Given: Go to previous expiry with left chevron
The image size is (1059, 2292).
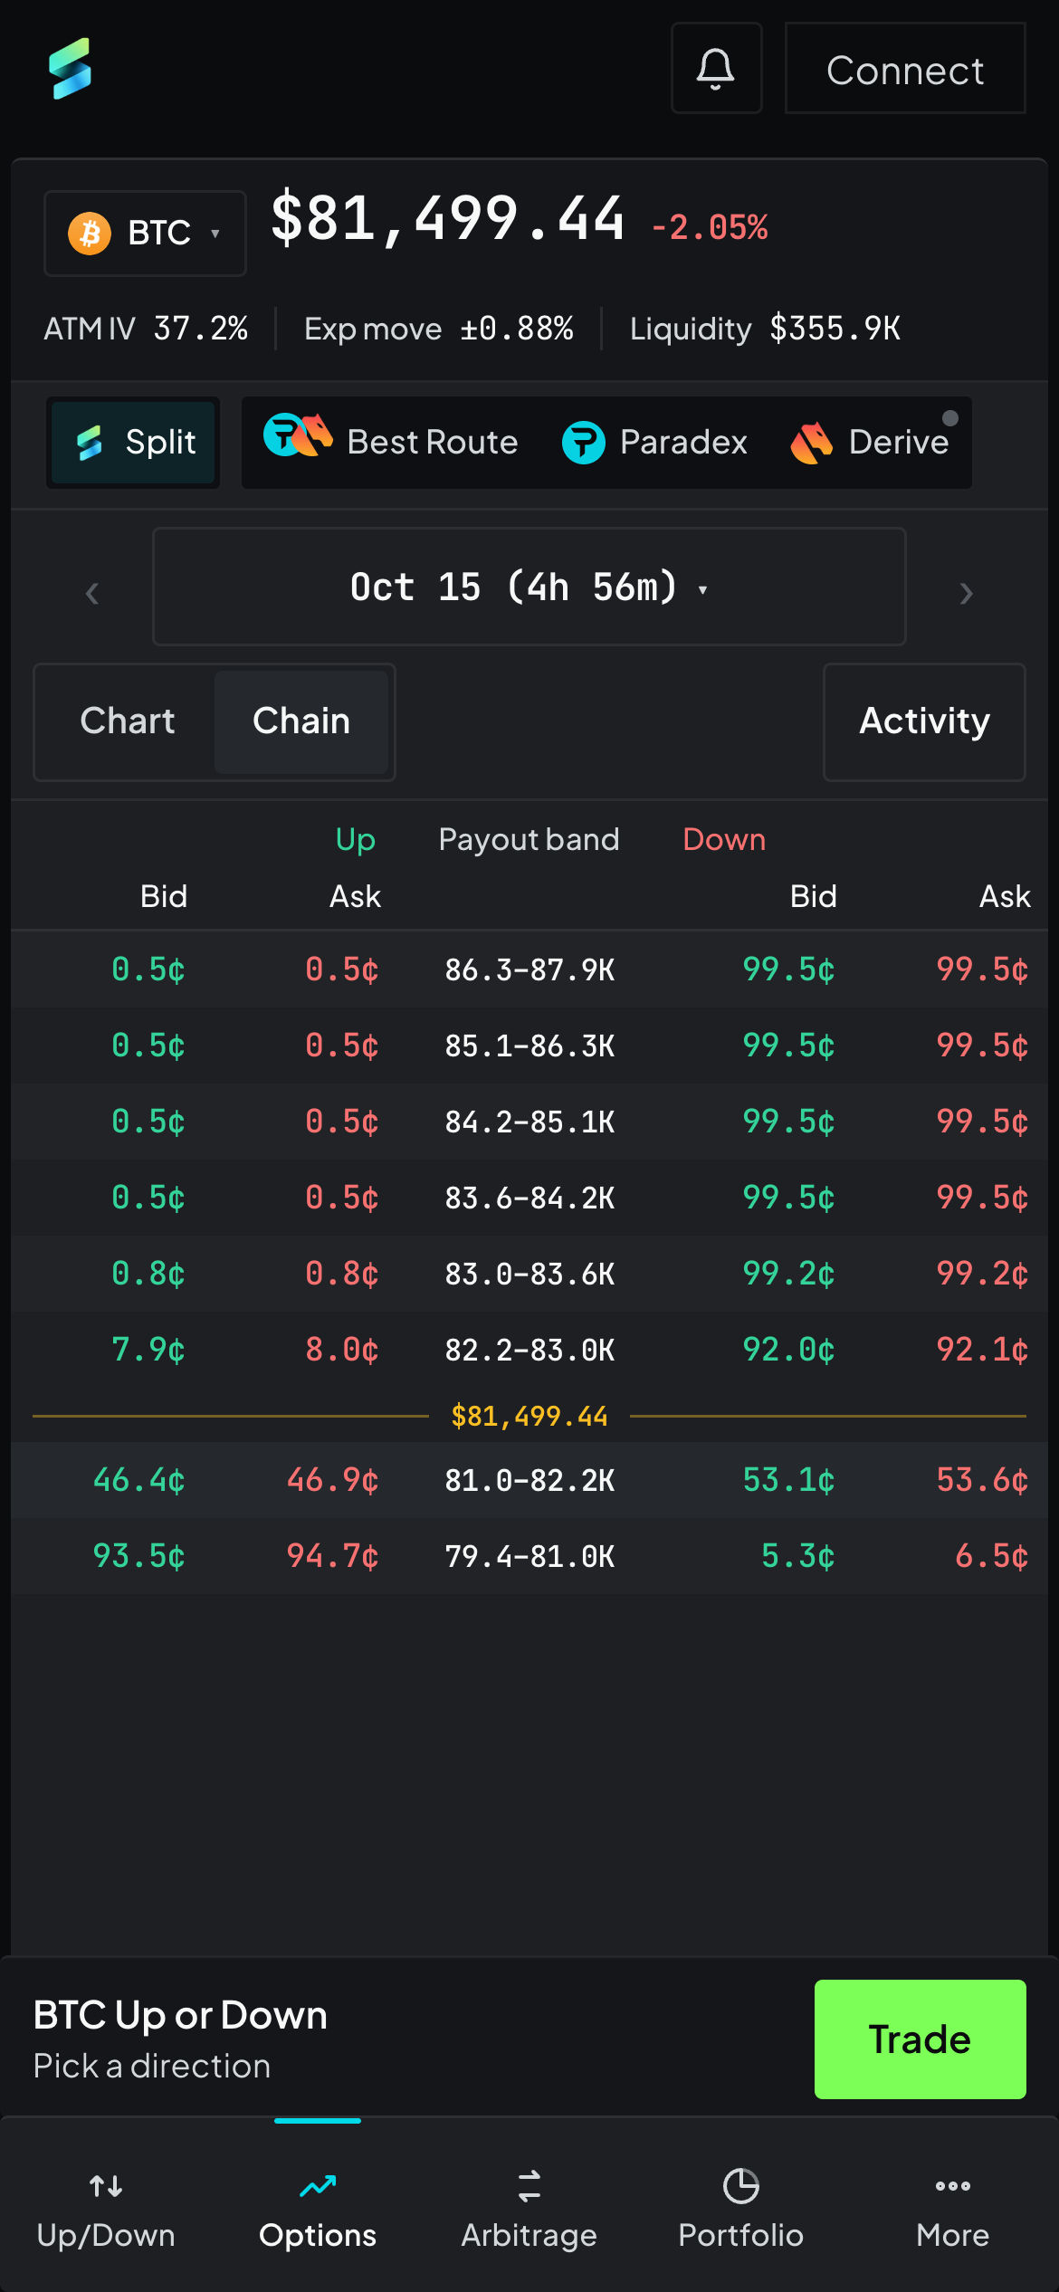Looking at the screenshot, I should 91,593.
